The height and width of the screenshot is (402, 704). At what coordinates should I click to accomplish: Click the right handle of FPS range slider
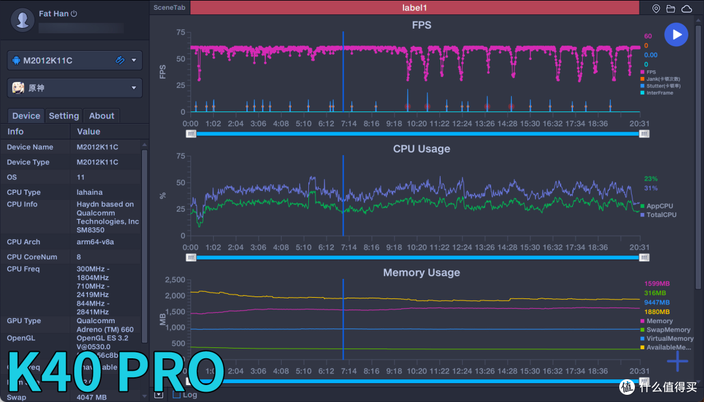pos(644,134)
